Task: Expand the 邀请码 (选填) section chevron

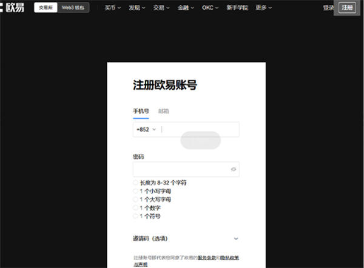Action: tap(236, 238)
